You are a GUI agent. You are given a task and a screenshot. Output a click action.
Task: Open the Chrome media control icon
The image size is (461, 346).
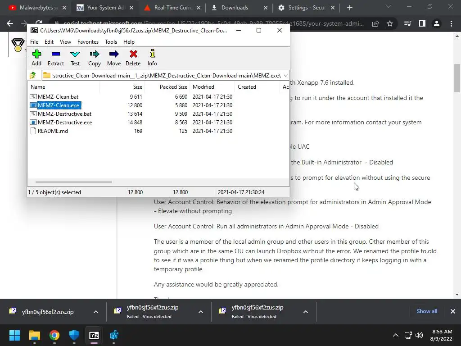pyautogui.click(x=407, y=23)
